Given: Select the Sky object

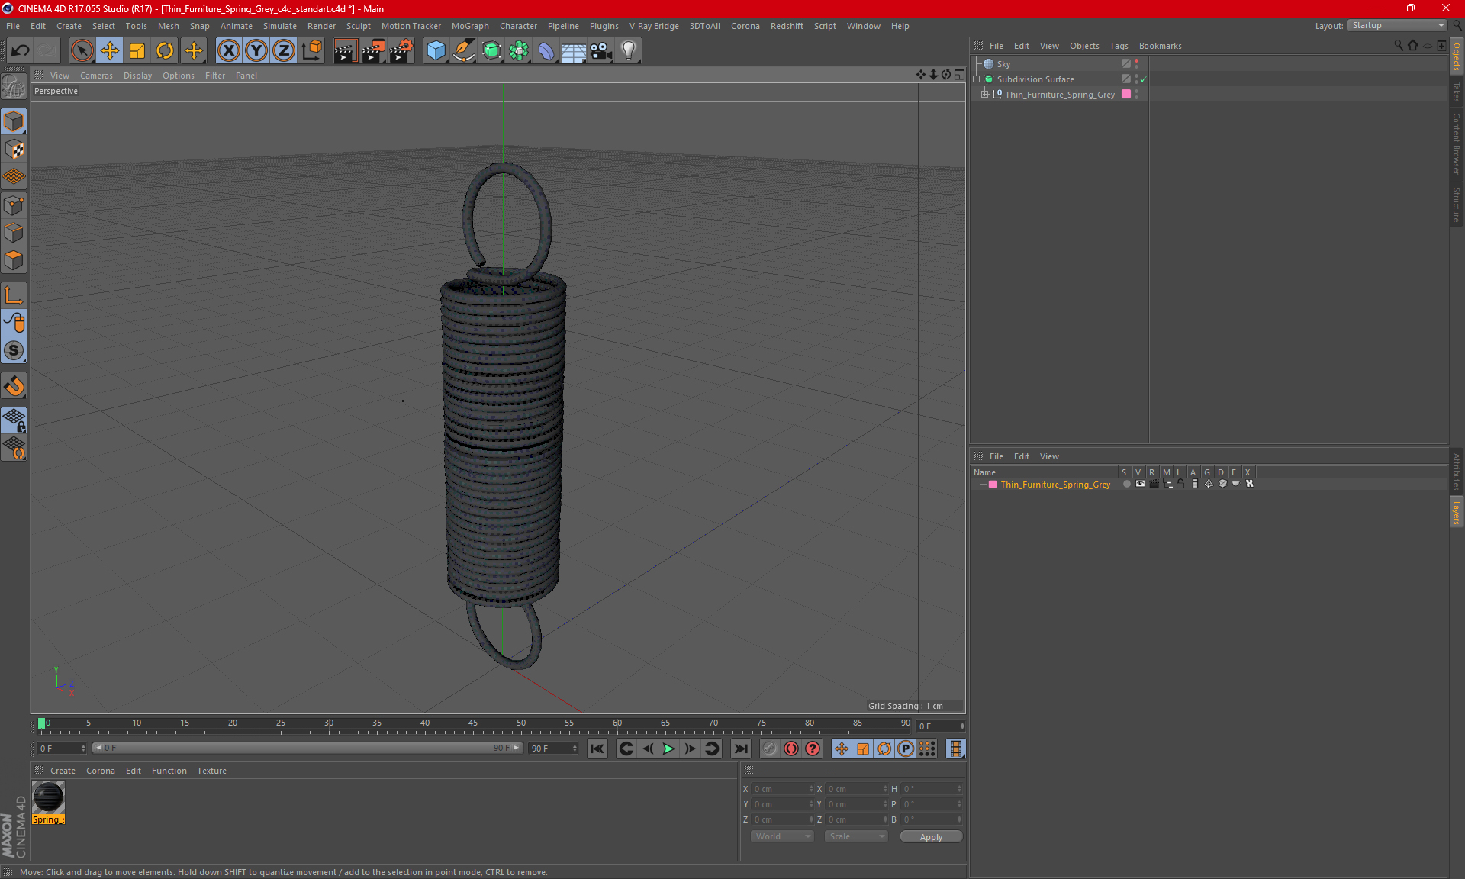Looking at the screenshot, I should 1003,64.
